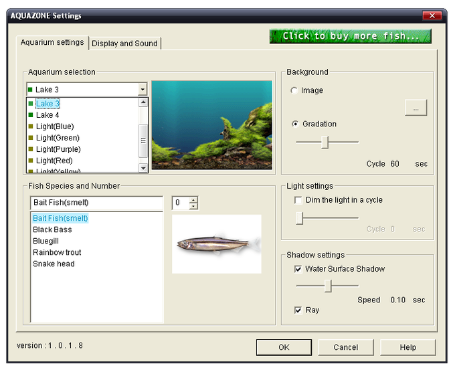Click the light dimming cycle slider handle
The image size is (455, 376).
(x=300, y=218)
